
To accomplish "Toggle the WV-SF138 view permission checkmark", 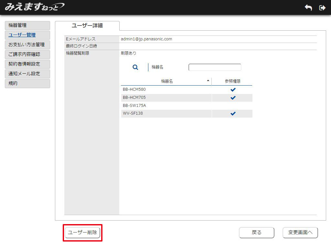I will click(233, 113).
